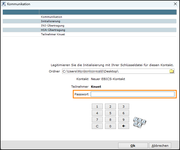180x150 pixels.
Task: Click the Passwort label
Action: 81,94
